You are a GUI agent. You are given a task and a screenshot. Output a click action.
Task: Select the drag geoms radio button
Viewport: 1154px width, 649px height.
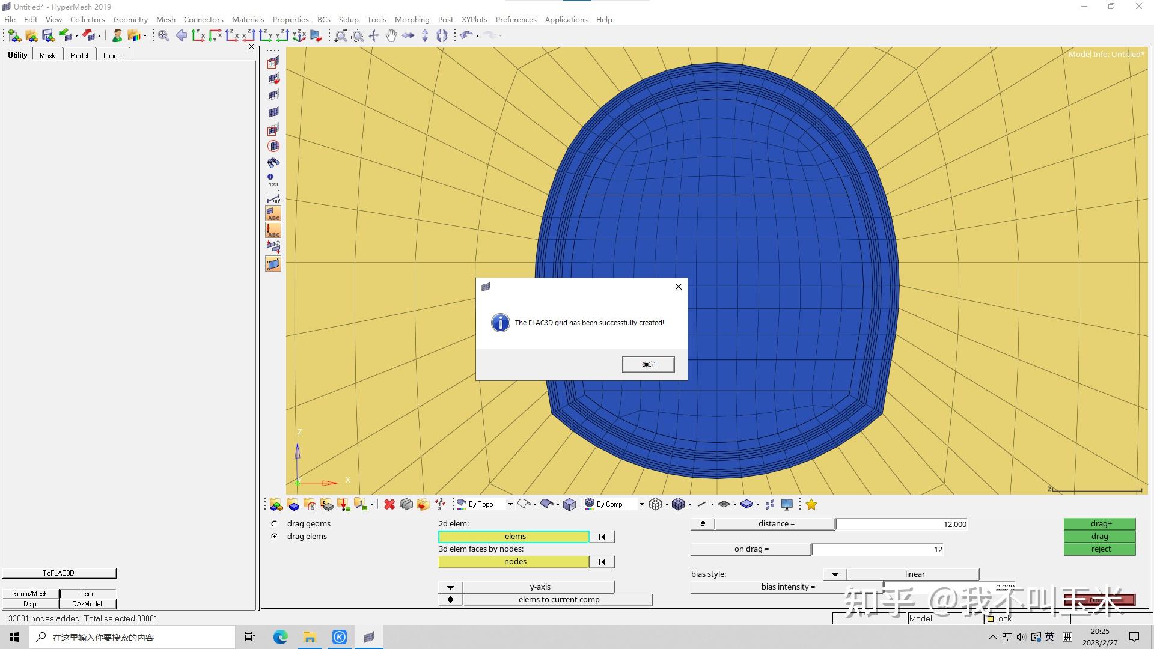275,523
